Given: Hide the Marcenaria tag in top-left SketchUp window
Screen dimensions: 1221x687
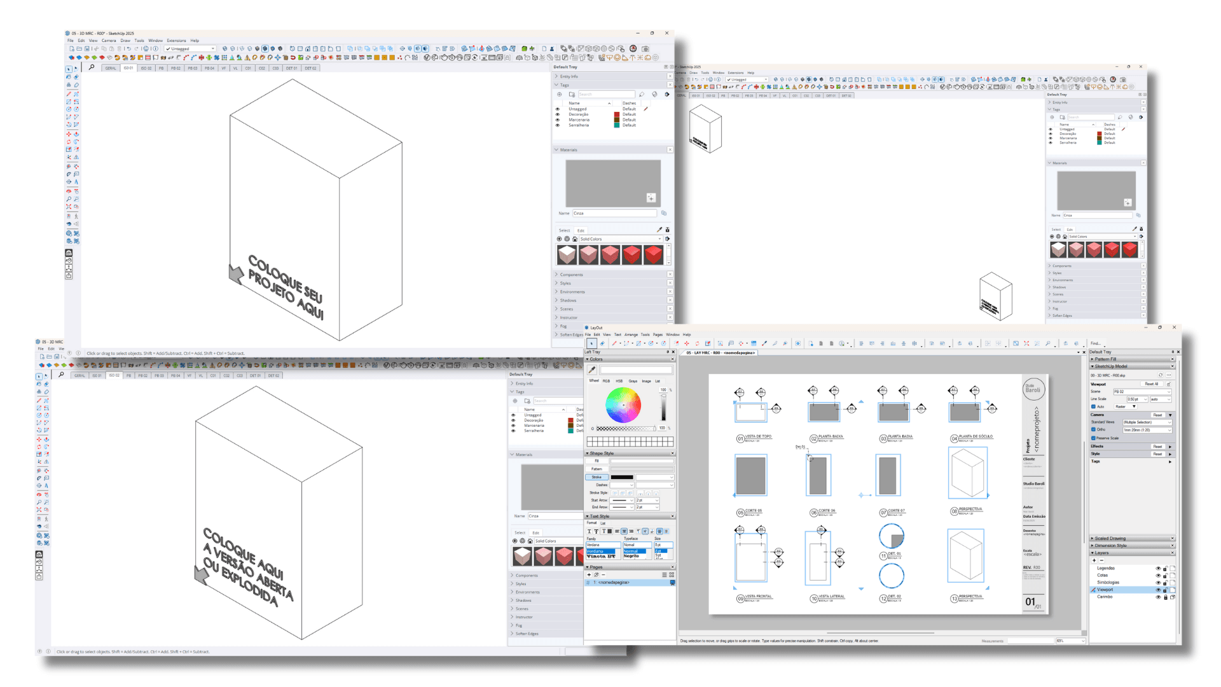Looking at the screenshot, I should point(558,120).
